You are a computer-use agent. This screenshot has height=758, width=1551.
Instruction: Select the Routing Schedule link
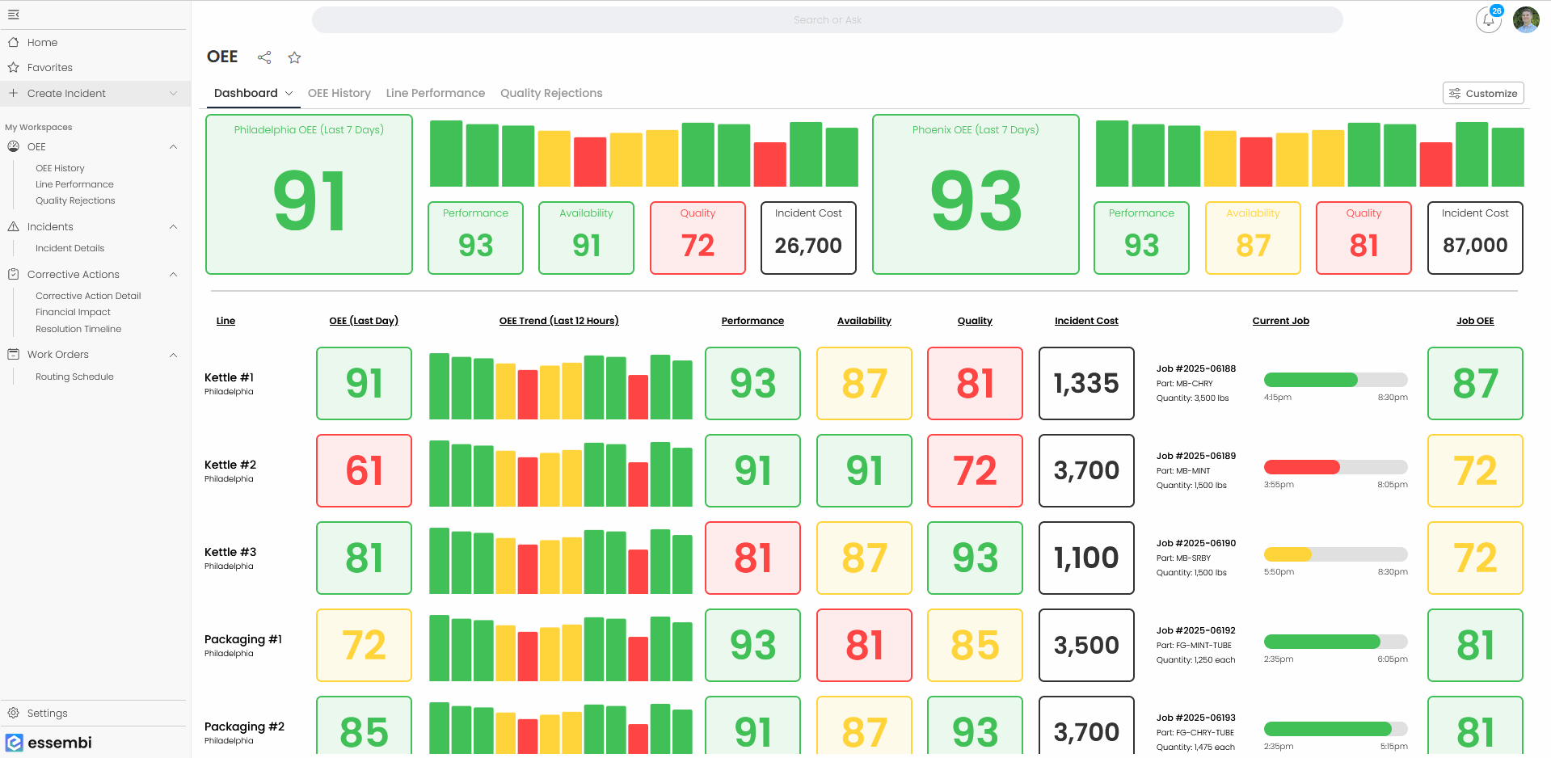pyautogui.click(x=74, y=376)
